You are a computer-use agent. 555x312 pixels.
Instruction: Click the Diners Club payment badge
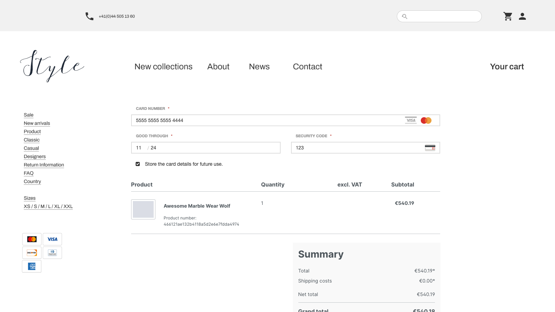[x=52, y=253]
